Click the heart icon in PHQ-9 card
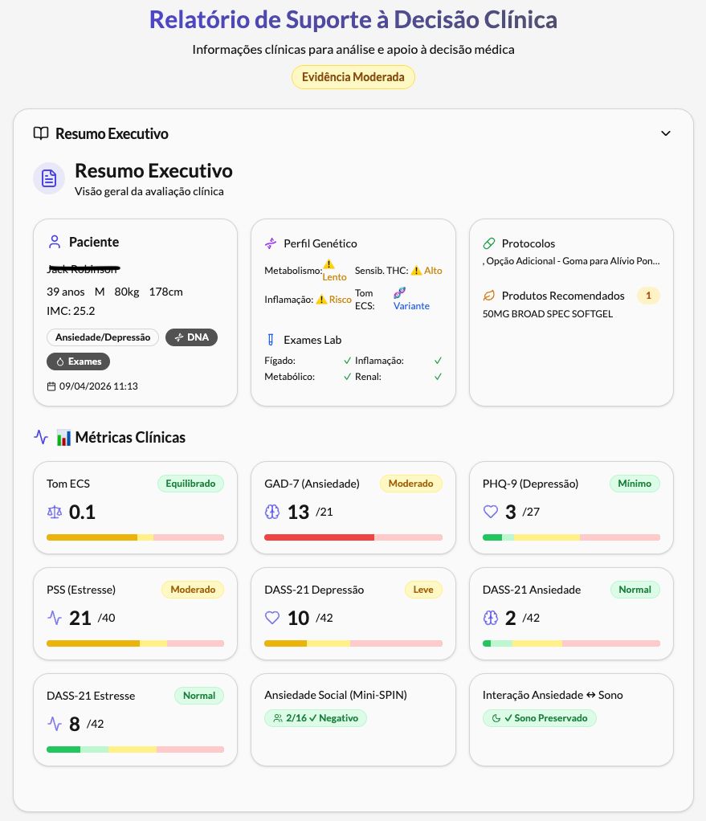 (491, 512)
